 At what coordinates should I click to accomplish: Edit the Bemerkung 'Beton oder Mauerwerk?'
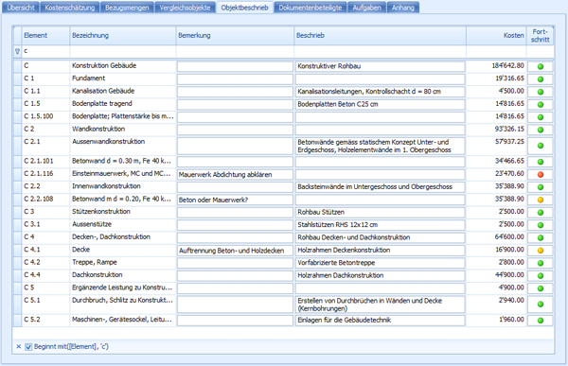pos(235,200)
